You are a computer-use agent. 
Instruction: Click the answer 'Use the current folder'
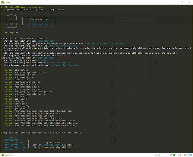click(x=63, y=46)
